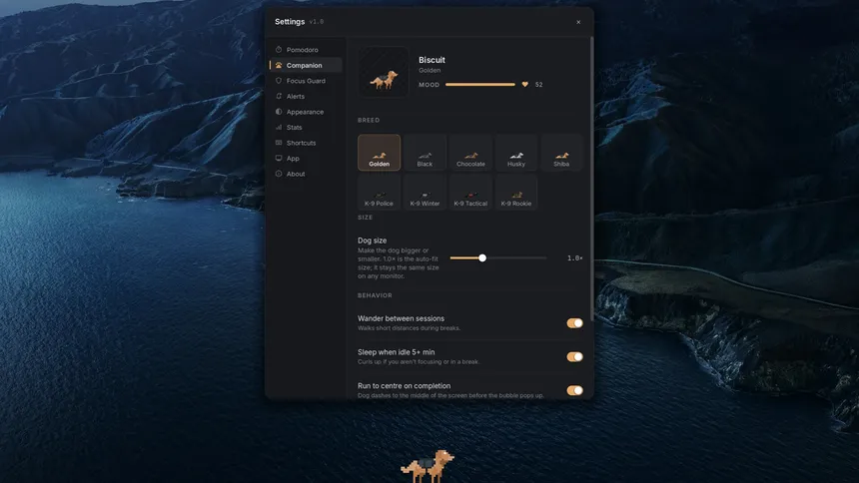Open the App section
This screenshot has height=483, width=859.
(306, 159)
